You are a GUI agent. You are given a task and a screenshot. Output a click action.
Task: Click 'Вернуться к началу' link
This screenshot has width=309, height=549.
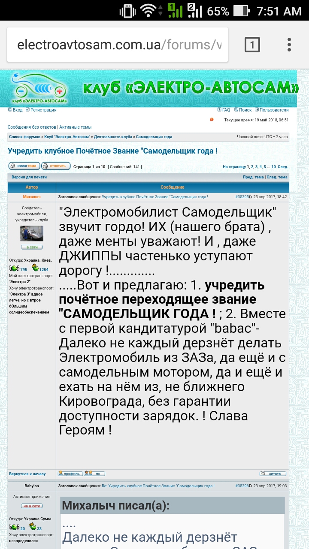(27, 474)
